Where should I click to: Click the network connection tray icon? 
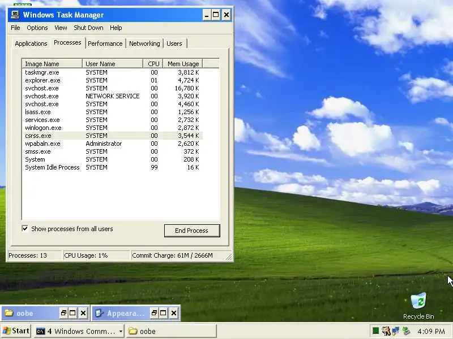click(x=395, y=331)
